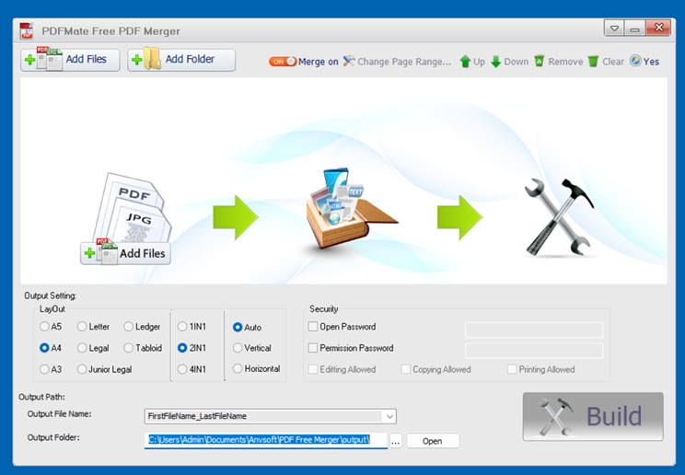Viewport: 685px width, 475px height.
Task: Click the Permission Password input field
Action: tap(534, 350)
